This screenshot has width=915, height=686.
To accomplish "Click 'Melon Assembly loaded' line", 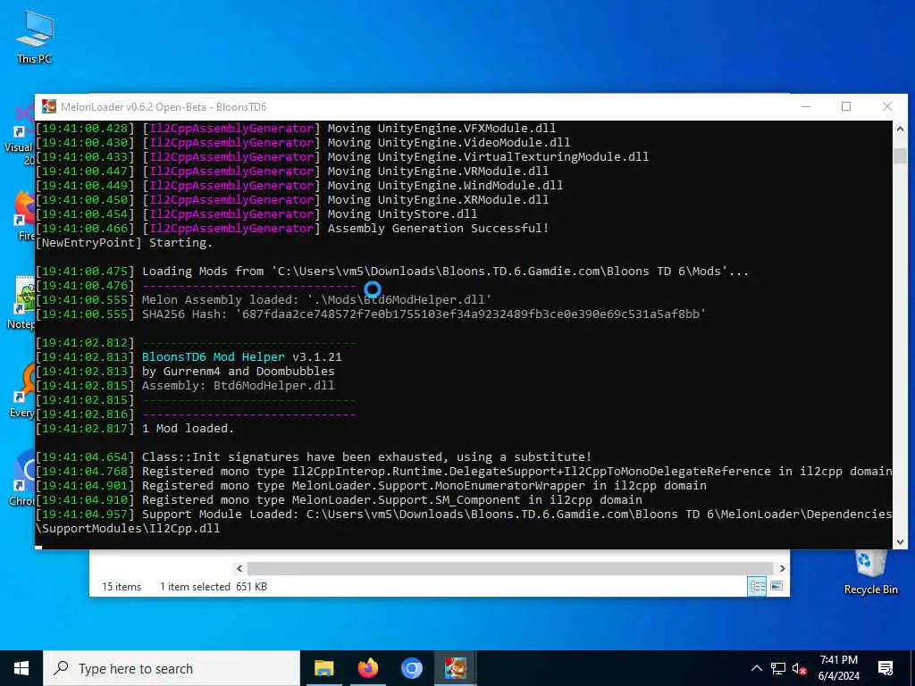I will (x=316, y=300).
